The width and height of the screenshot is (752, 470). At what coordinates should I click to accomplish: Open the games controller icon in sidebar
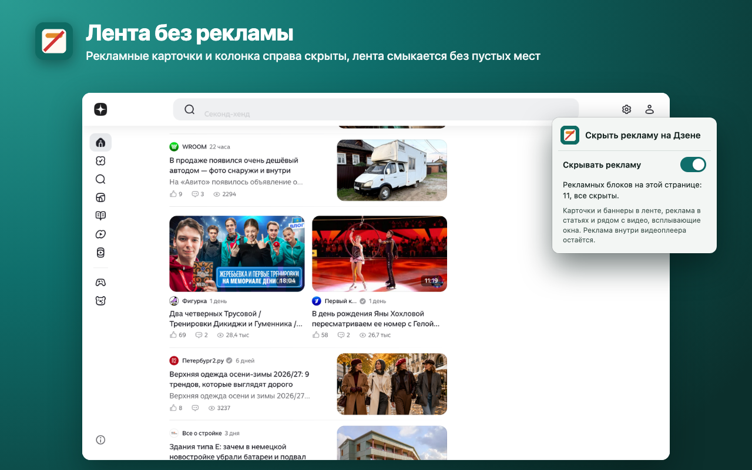[x=100, y=283]
